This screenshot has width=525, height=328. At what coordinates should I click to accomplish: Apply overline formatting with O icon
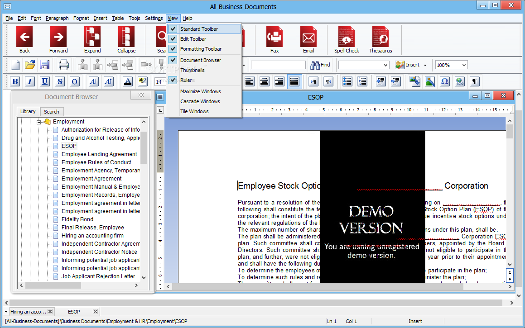point(75,81)
